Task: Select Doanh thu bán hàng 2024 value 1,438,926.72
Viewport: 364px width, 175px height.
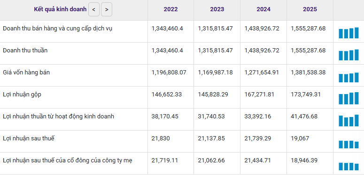Action: click(x=262, y=29)
